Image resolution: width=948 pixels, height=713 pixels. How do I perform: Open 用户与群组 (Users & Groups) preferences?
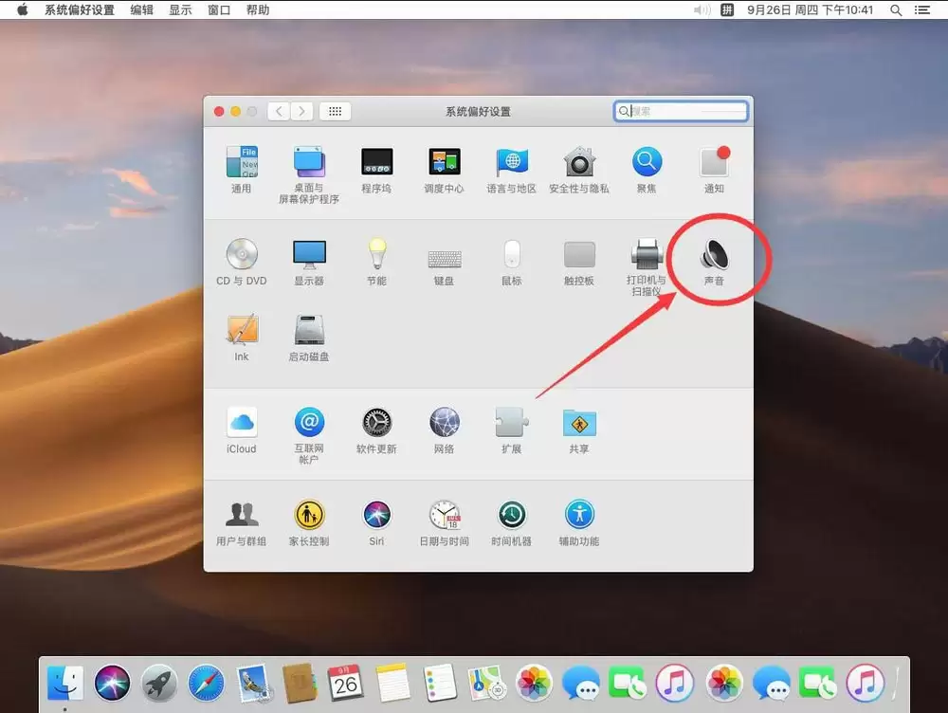[x=241, y=522]
